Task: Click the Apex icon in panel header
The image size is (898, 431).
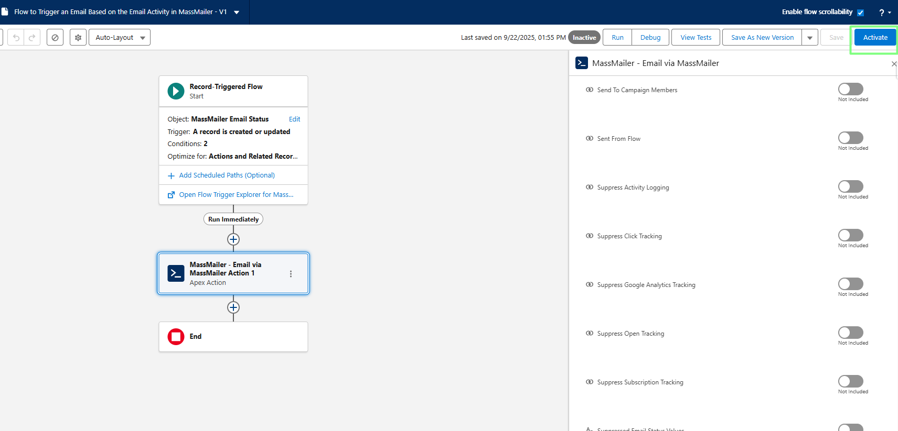Action: 582,63
